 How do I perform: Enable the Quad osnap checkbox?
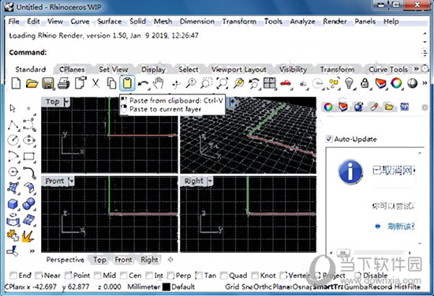(x=224, y=275)
